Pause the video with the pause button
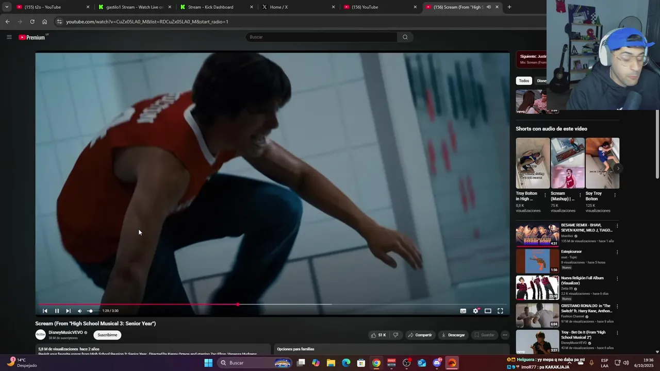Screen dimensions: 660x371 57,311
